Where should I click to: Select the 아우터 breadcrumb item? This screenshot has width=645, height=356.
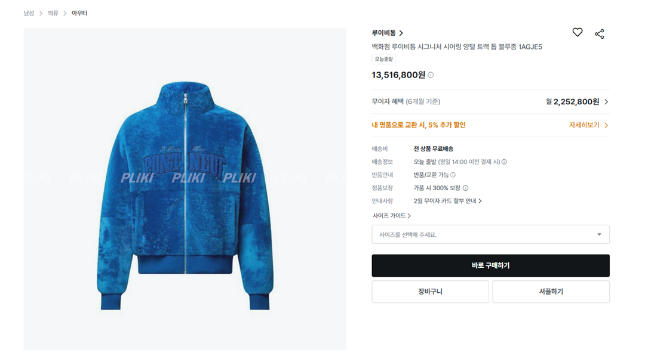[x=79, y=13]
